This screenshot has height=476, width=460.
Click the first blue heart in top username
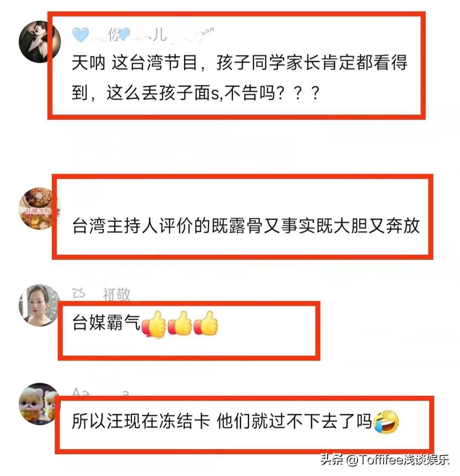[x=80, y=35]
